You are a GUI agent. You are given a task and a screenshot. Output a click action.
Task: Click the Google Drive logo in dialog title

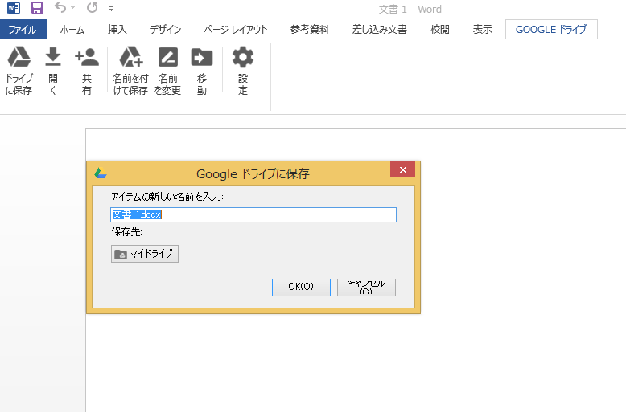click(101, 173)
